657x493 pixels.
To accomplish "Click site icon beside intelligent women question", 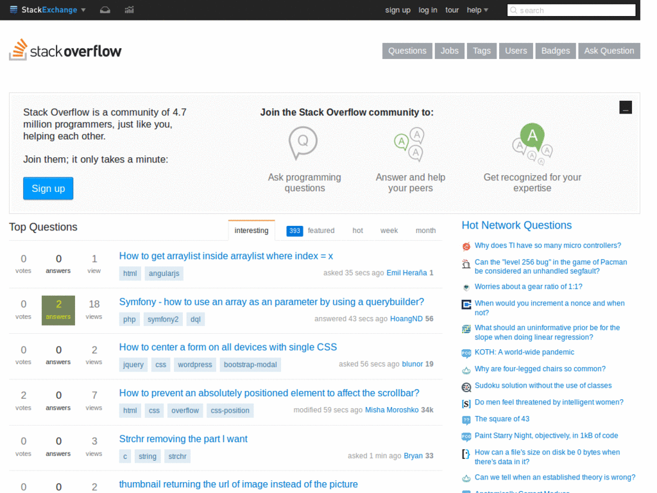I will pyautogui.click(x=466, y=404).
